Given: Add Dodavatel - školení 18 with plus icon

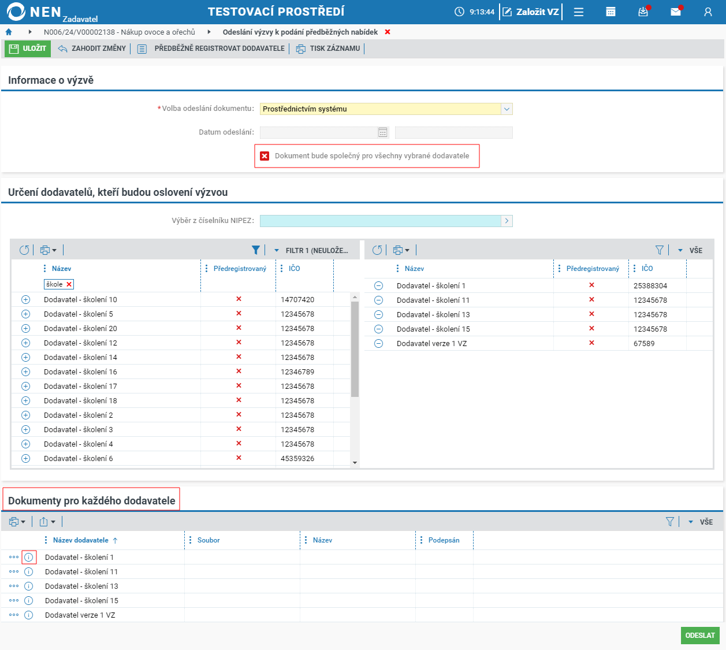Looking at the screenshot, I should (x=25, y=401).
